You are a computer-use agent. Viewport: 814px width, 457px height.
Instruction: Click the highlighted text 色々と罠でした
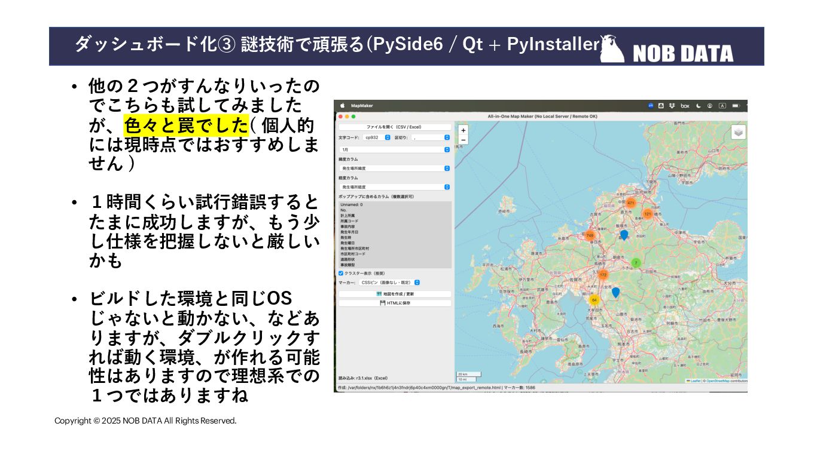pyautogui.click(x=186, y=126)
